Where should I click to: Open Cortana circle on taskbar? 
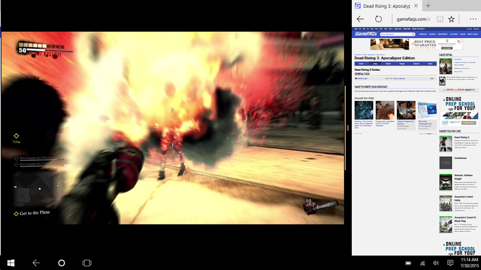(x=61, y=263)
